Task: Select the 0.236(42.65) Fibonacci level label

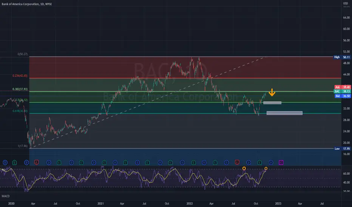Action: tap(20, 76)
